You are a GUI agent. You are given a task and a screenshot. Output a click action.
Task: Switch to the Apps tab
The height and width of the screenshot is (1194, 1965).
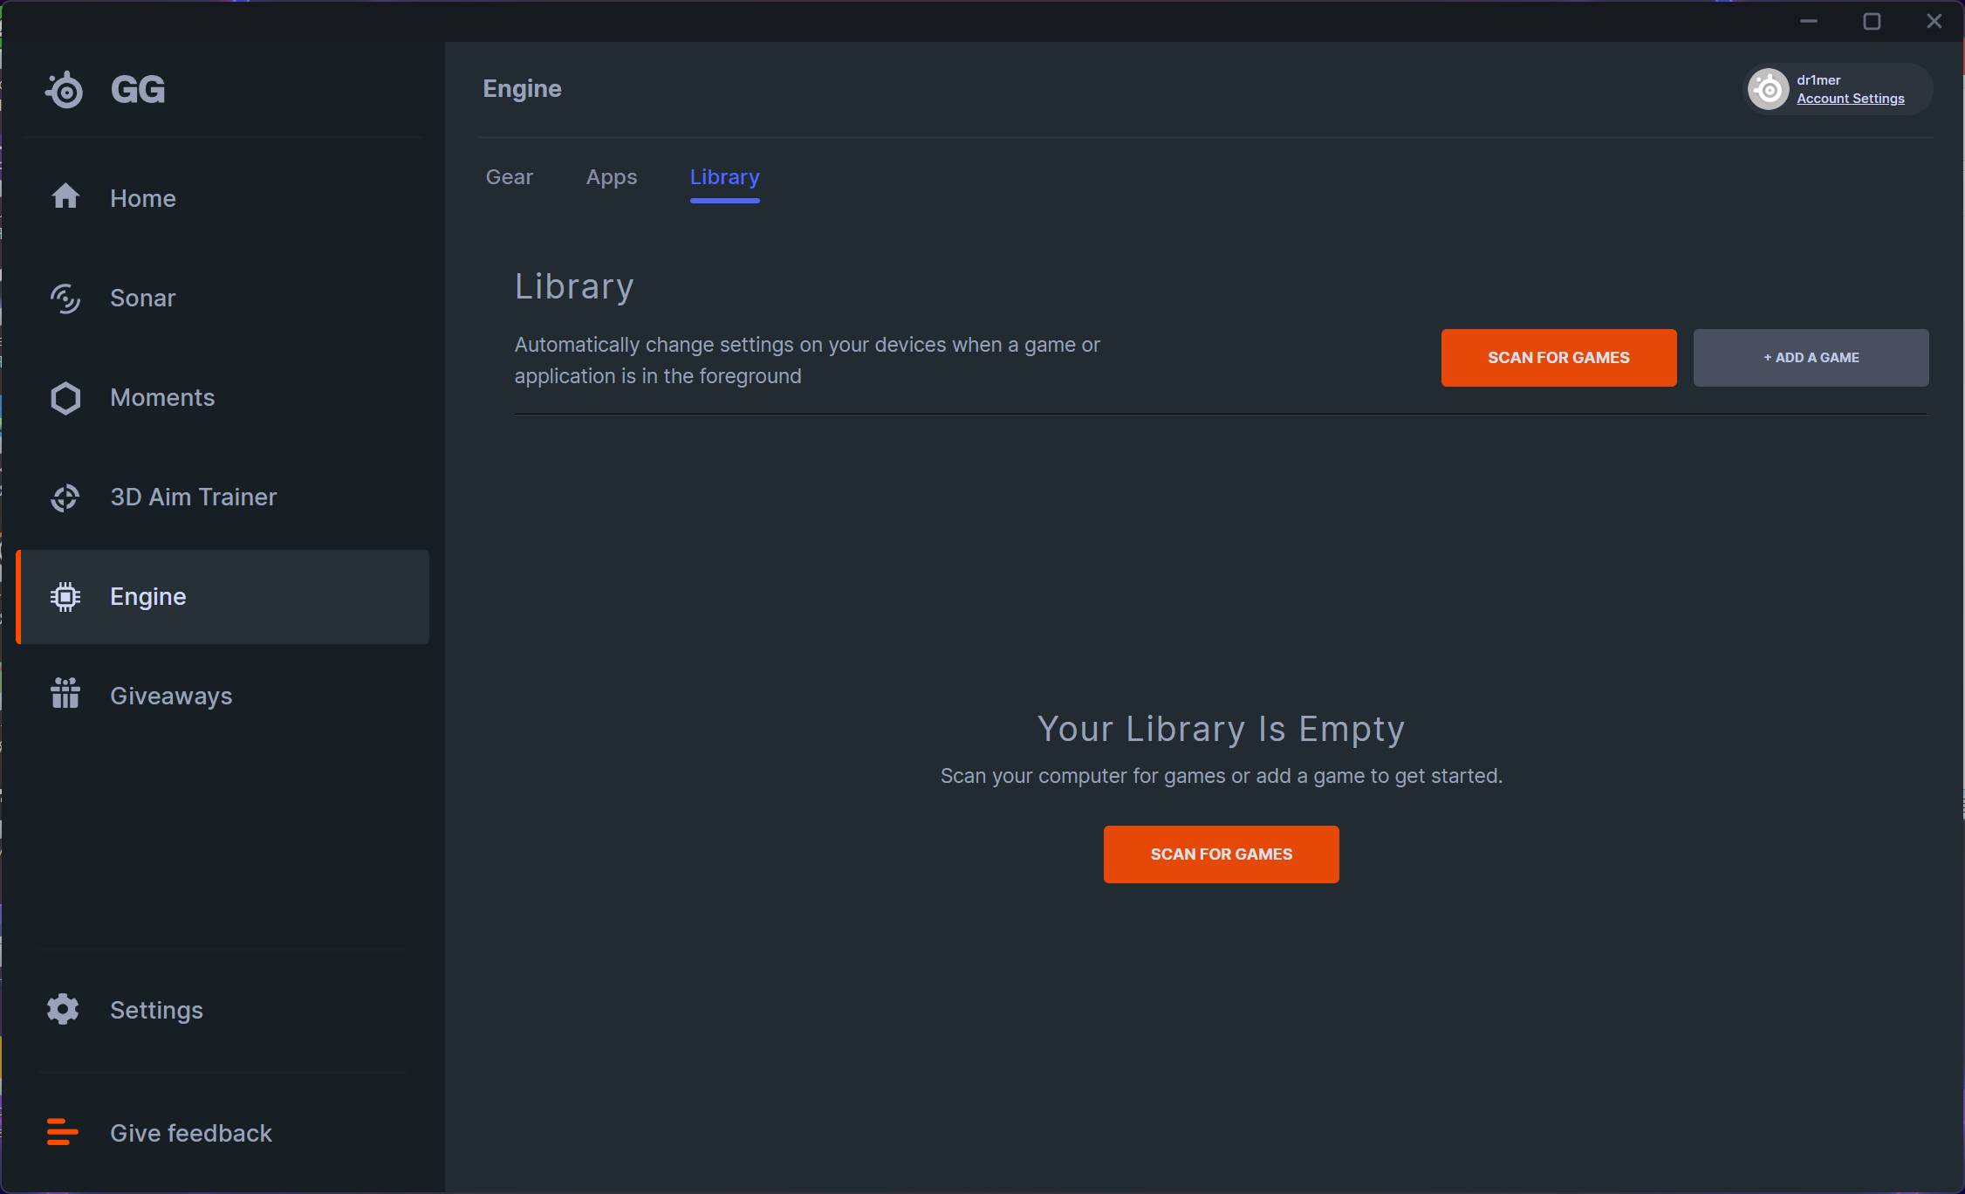611,177
